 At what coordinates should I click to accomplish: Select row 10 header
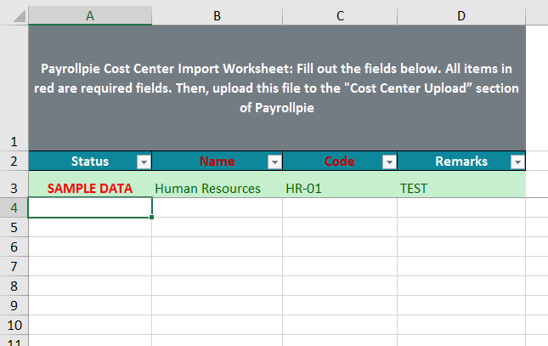point(14,325)
